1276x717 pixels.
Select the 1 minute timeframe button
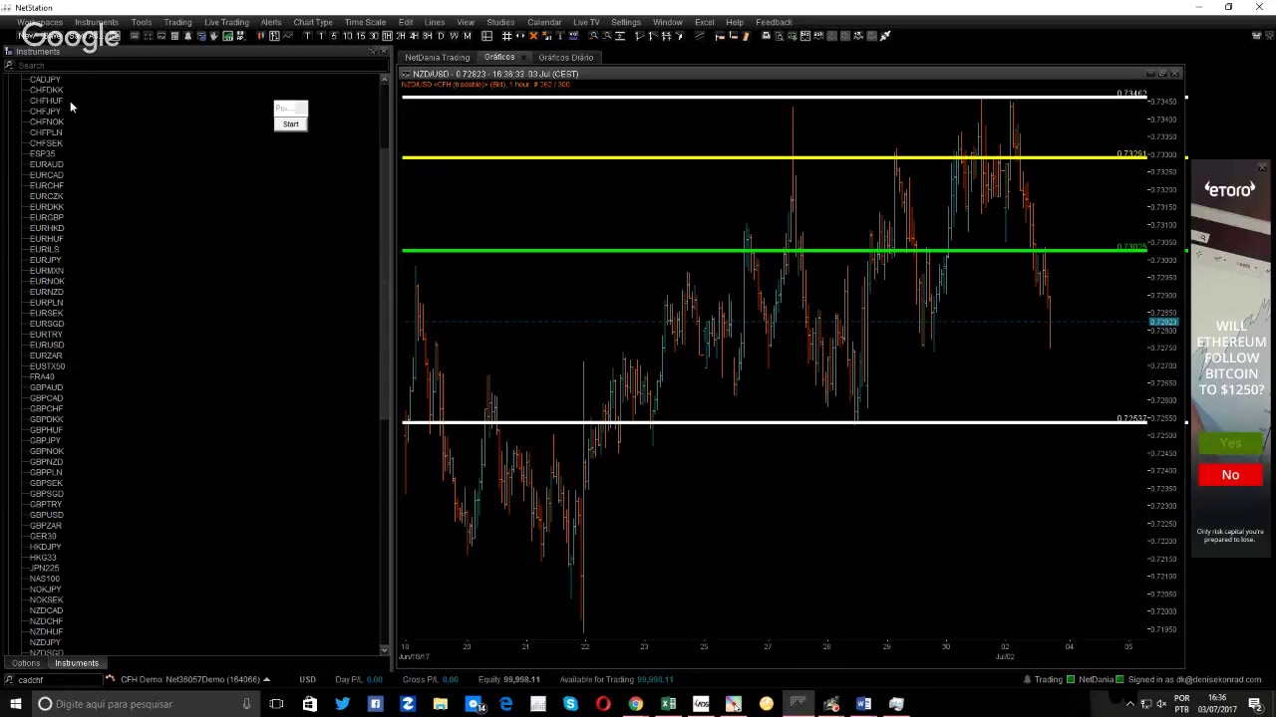[321, 36]
